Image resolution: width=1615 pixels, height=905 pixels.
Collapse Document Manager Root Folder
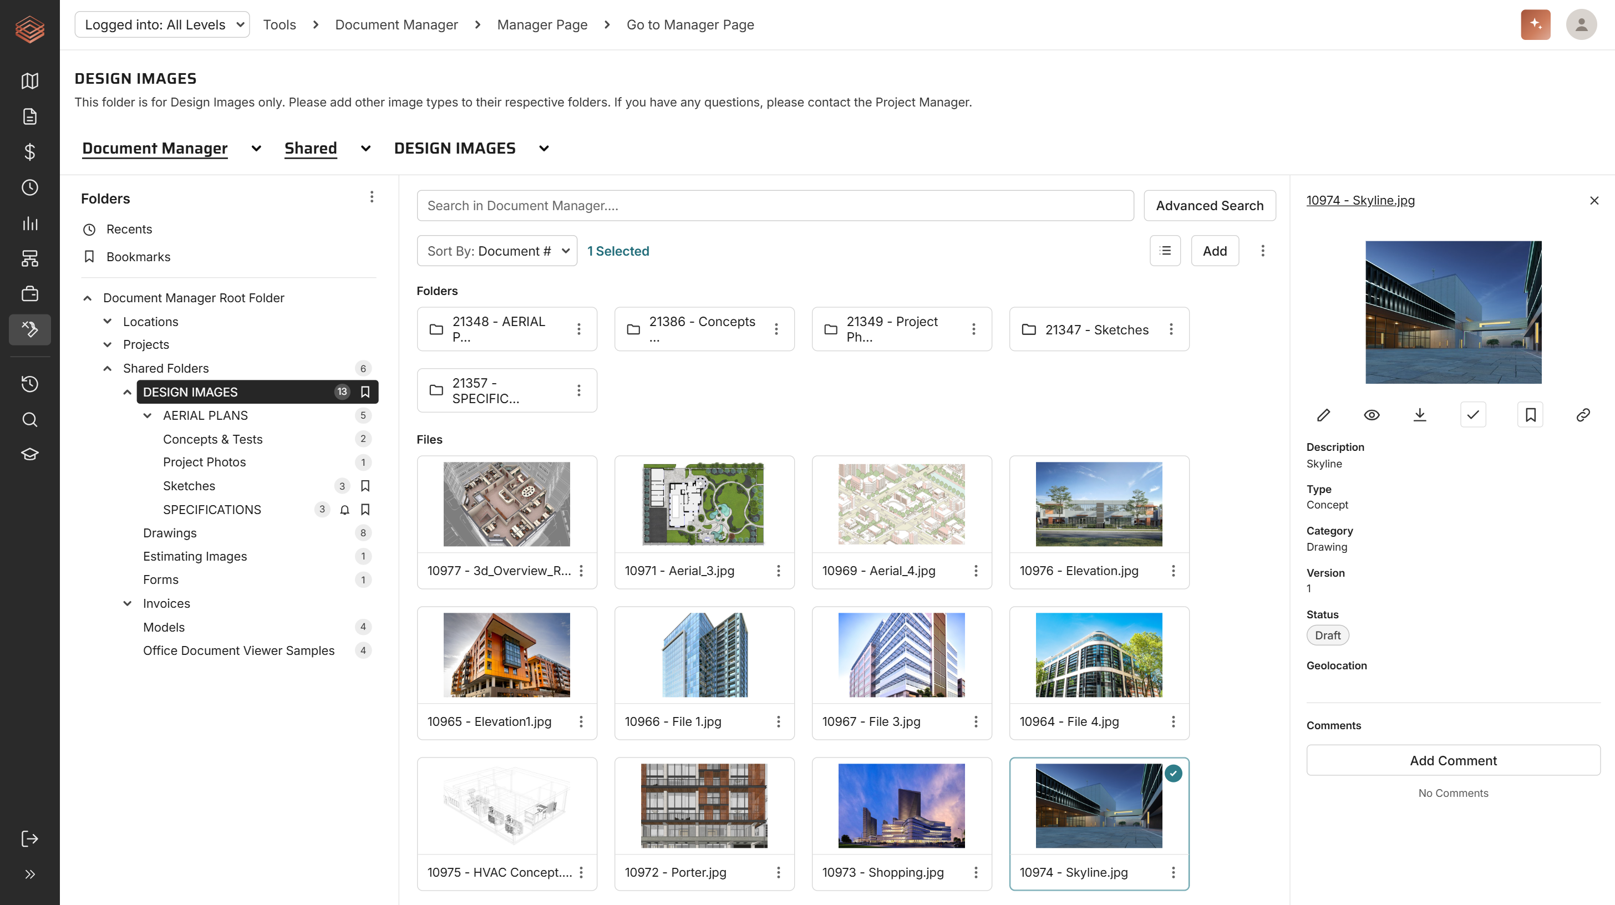(87, 298)
